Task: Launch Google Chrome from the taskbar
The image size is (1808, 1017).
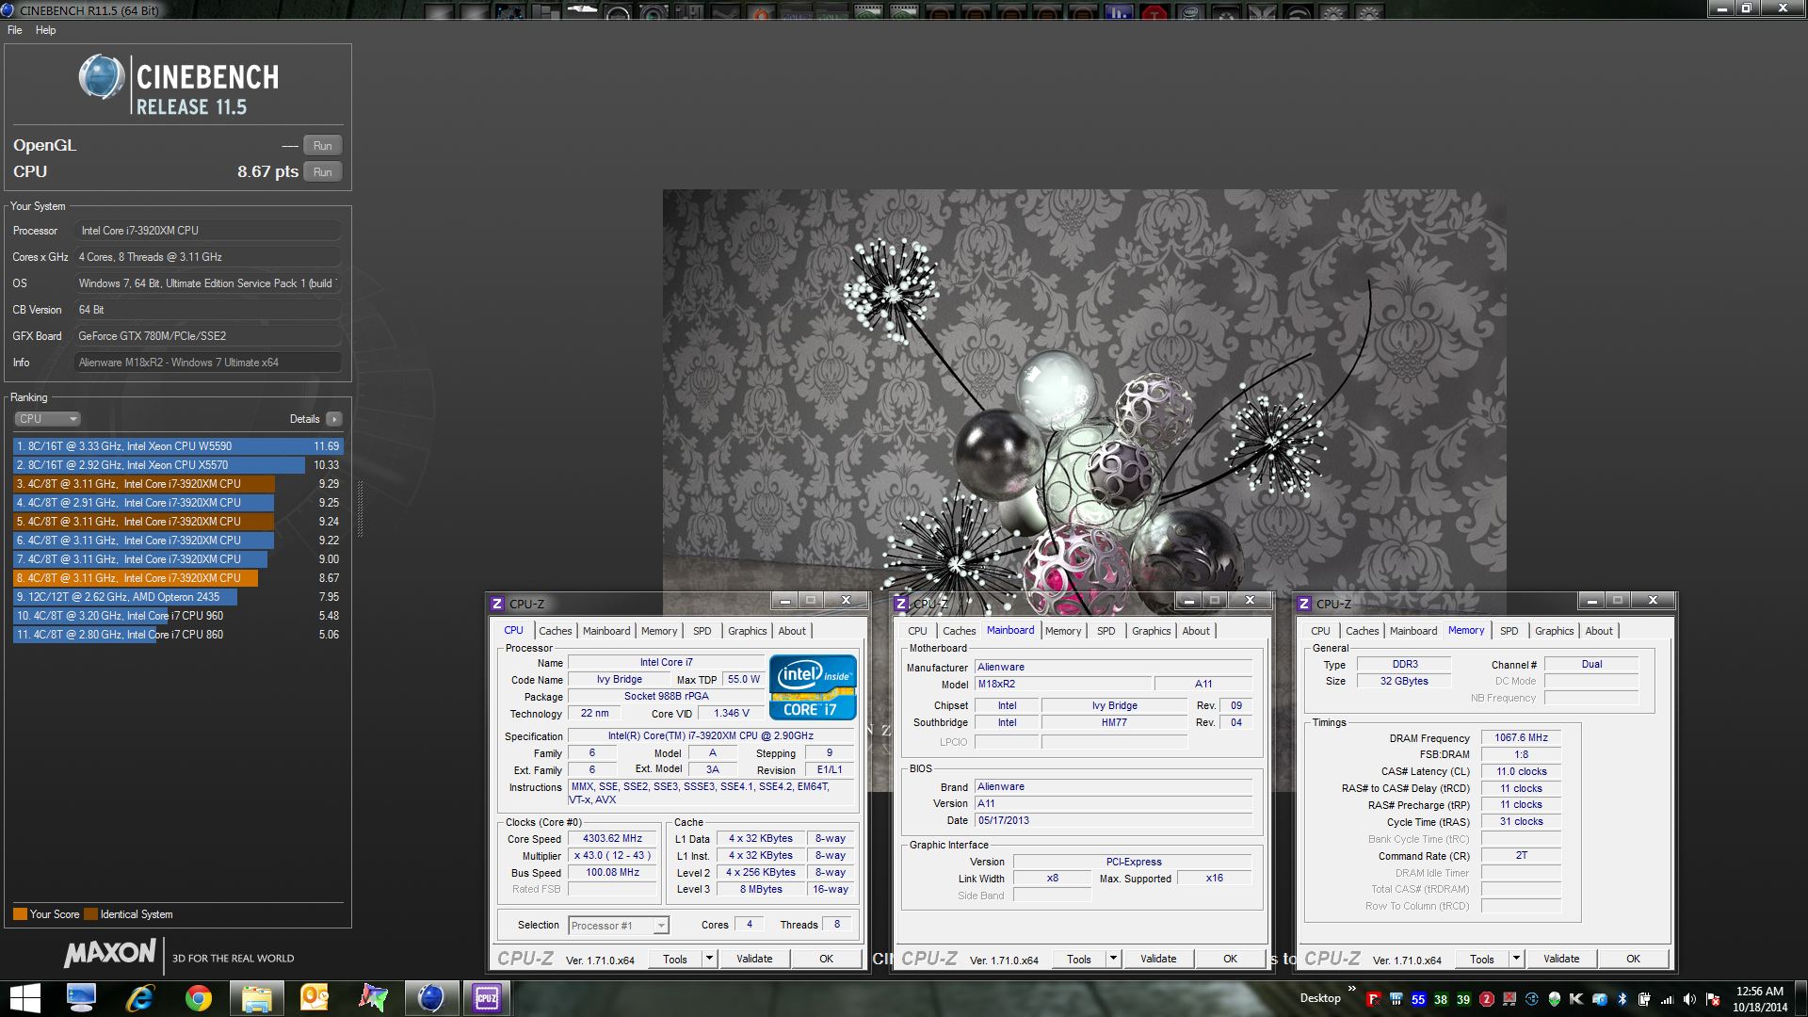Action: [199, 998]
